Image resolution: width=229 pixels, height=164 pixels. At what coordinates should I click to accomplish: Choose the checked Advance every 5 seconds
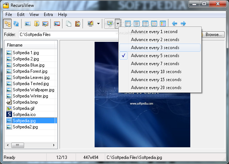160,56
